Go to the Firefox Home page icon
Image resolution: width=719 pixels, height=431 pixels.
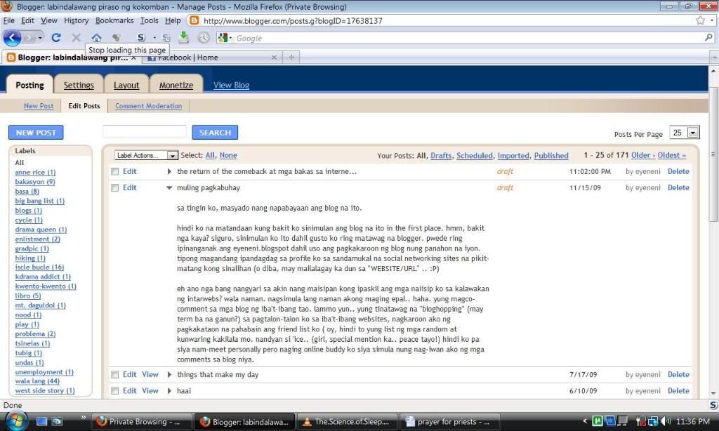coord(96,38)
